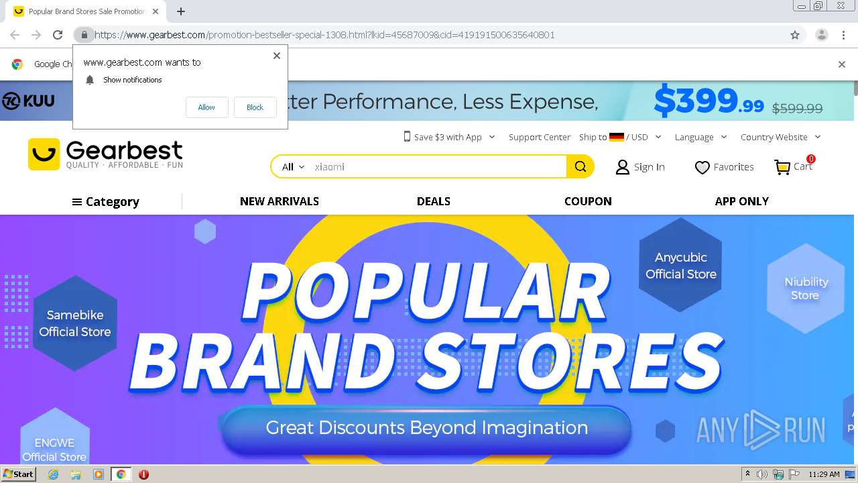
Task: Open the Windows Start menu
Action: 18,474
